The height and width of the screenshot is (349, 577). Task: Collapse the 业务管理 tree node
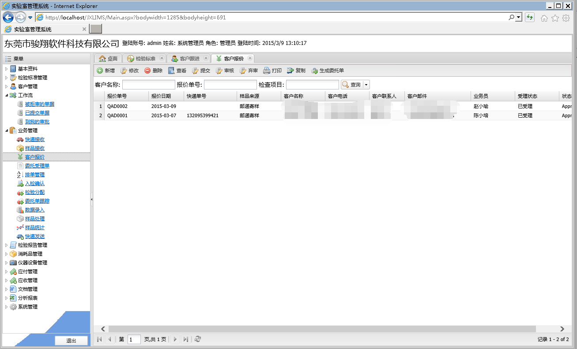[7, 130]
